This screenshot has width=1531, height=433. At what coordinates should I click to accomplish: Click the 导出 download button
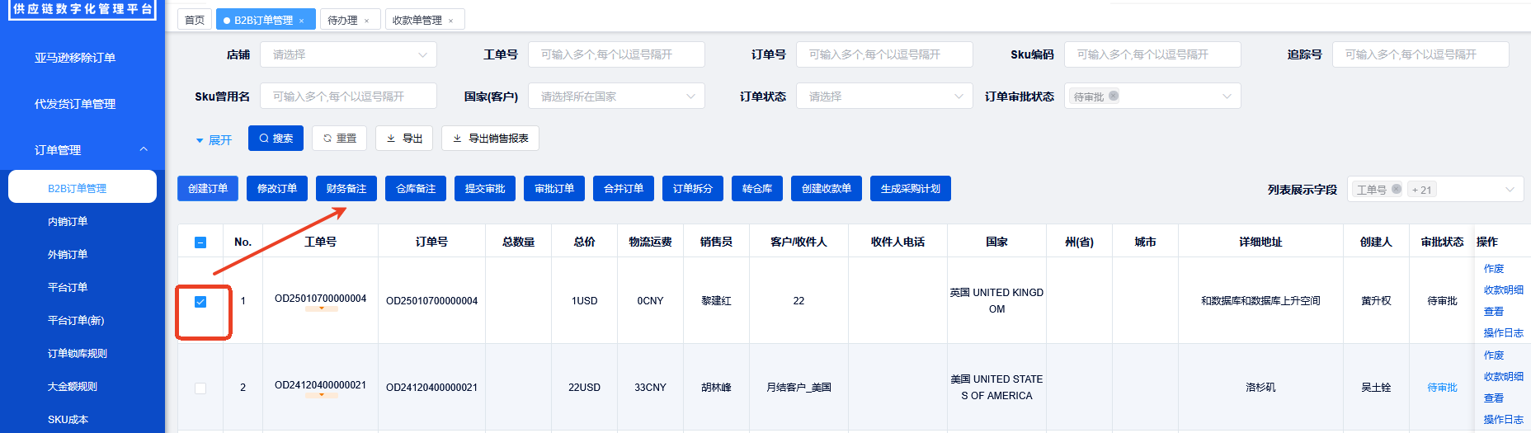(x=404, y=139)
